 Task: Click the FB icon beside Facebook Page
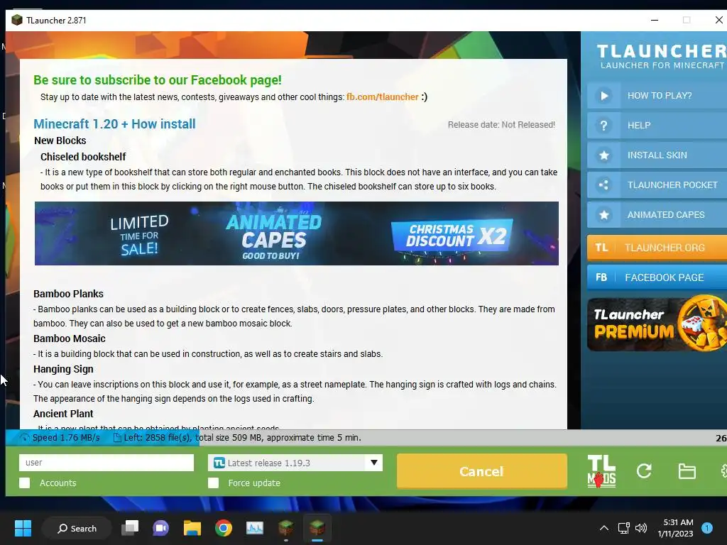[x=601, y=277]
